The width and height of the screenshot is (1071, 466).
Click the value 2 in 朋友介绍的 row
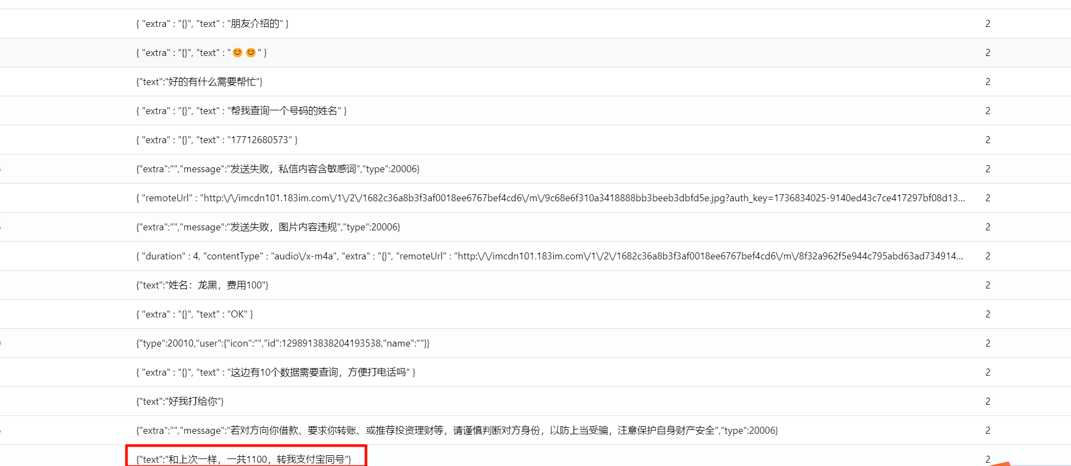coord(988,24)
